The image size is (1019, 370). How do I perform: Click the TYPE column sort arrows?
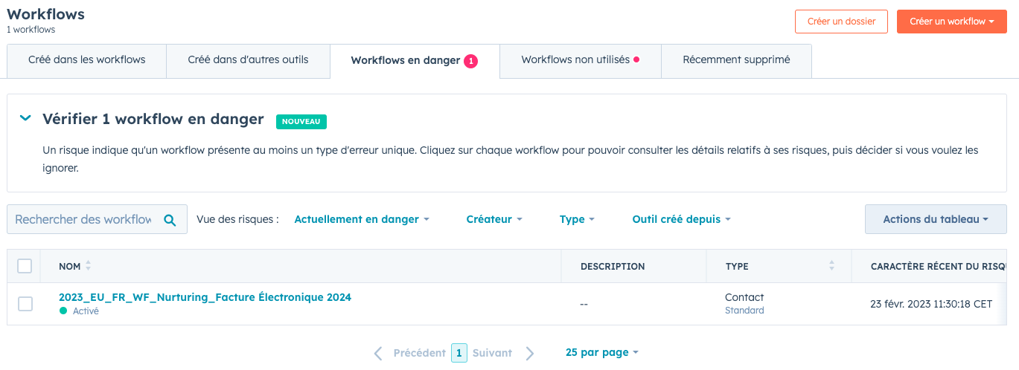(x=831, y=266)
